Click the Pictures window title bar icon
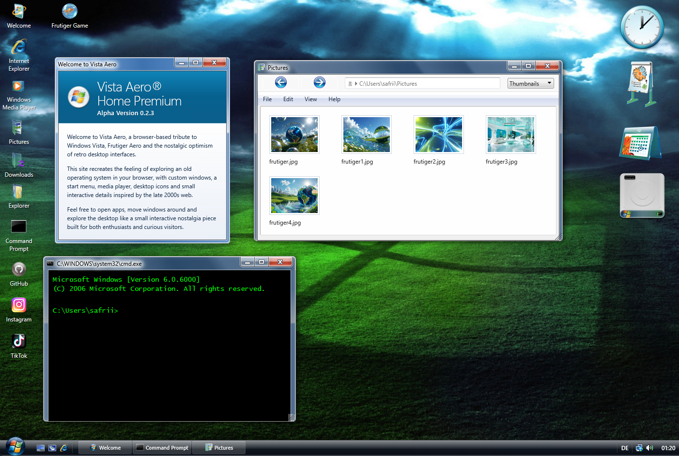 click(262, 67)
